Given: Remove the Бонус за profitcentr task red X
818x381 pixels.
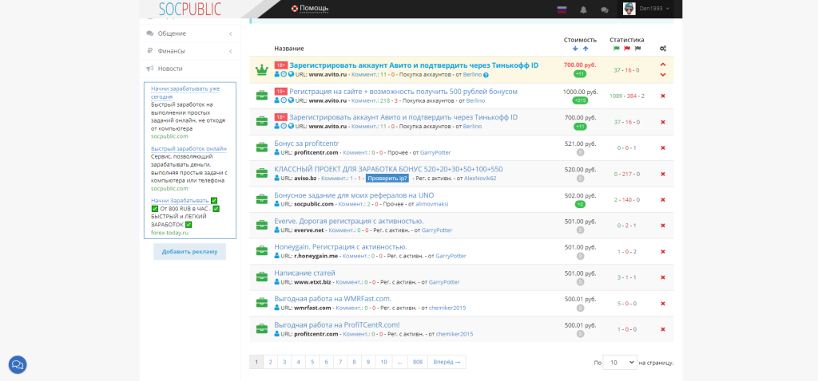Looking at the screenshot, I should 663,147.
